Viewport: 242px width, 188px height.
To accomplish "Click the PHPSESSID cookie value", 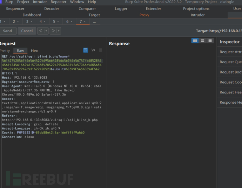I will [60, 132].
